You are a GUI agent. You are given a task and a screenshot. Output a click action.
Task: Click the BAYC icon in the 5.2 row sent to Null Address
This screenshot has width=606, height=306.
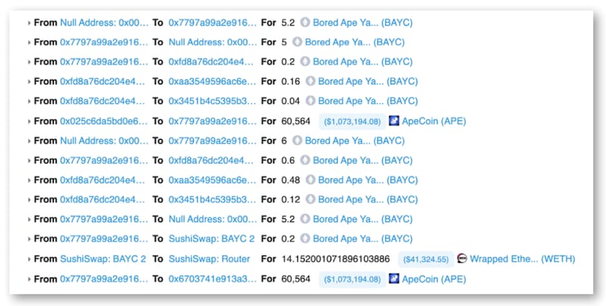(305, 219)
